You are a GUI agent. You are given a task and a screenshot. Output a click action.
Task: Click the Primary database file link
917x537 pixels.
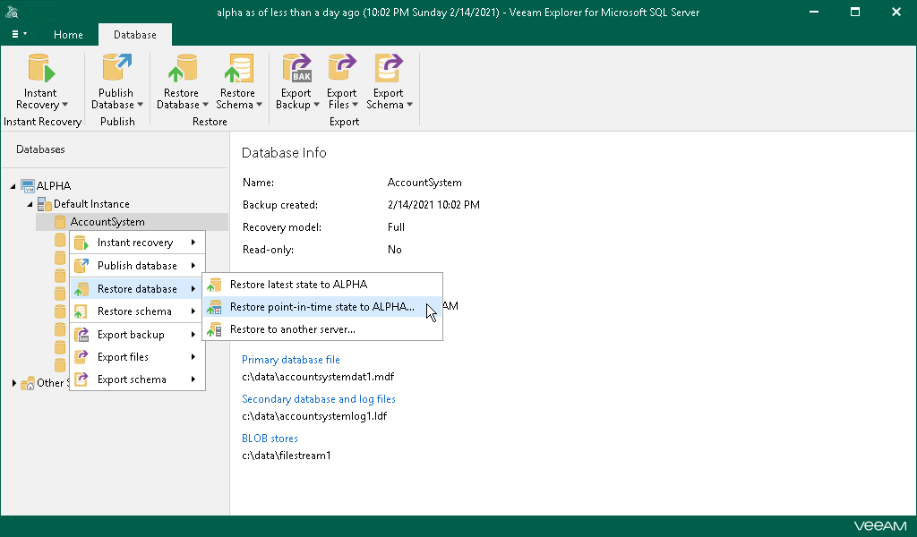290,360
